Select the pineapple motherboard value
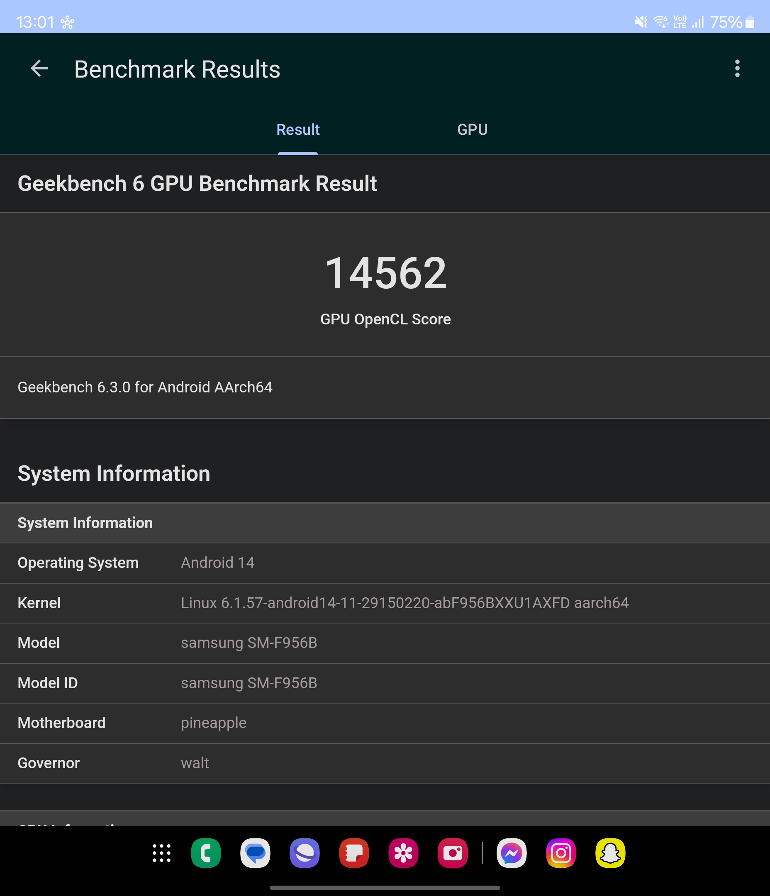The image size is (770, 896). pyautogui.click(x=214, y=723)
